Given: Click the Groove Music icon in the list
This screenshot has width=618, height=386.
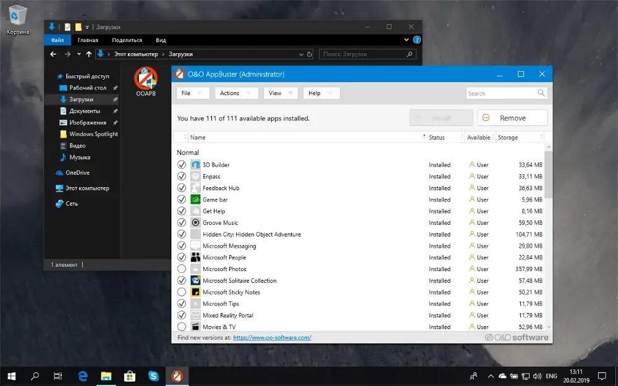Looking at the screenshot, I should [x=197, y=222].
